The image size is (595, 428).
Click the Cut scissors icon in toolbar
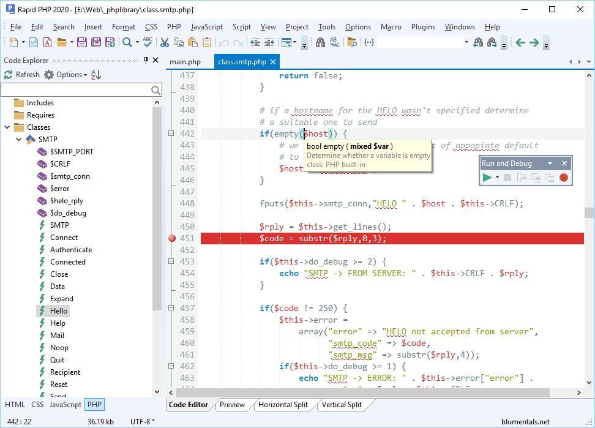pos(164,42)
